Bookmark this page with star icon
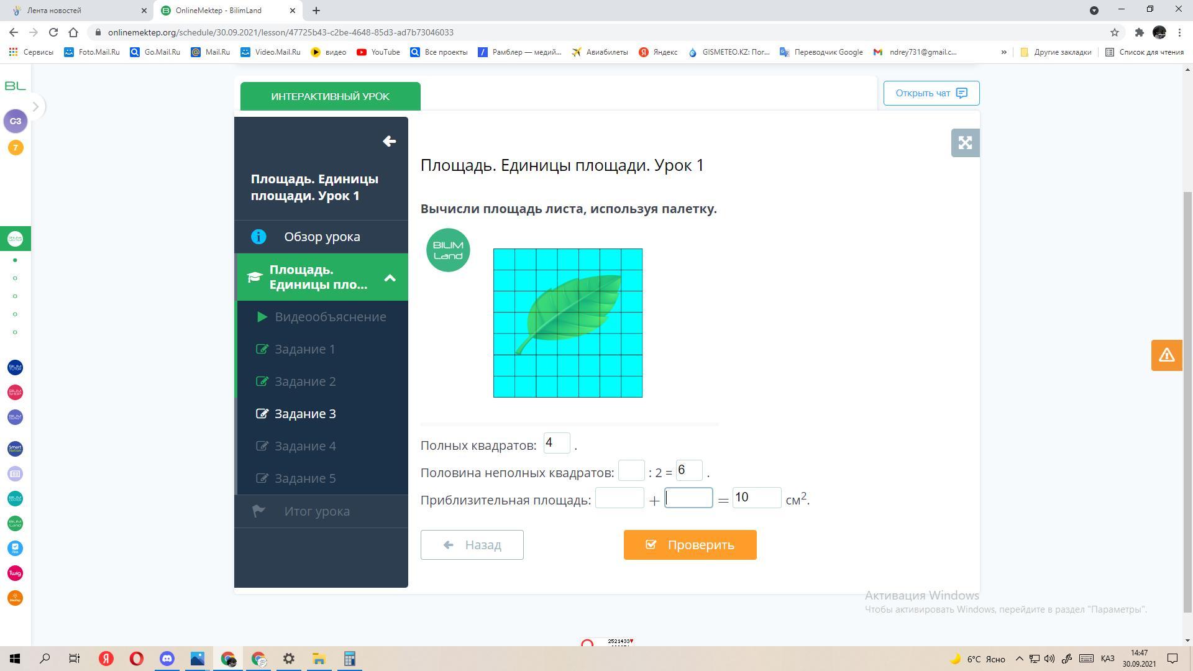 click(1115, 32)
